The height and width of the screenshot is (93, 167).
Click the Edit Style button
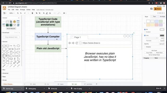[154, 51]
